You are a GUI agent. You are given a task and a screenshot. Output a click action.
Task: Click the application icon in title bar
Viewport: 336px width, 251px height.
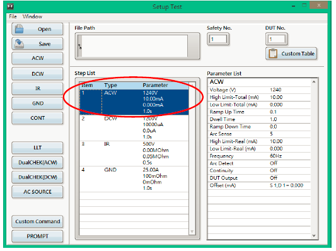click(10, 6)
